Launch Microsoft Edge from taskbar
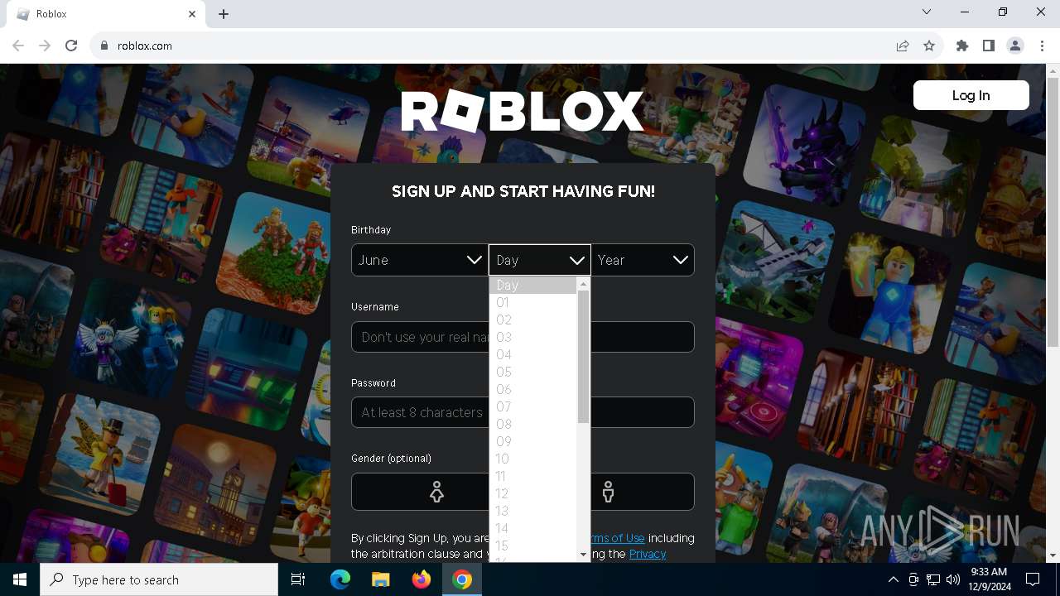Image resolution: width=1060 pixels, height=596 pixels. coord(340,579)
